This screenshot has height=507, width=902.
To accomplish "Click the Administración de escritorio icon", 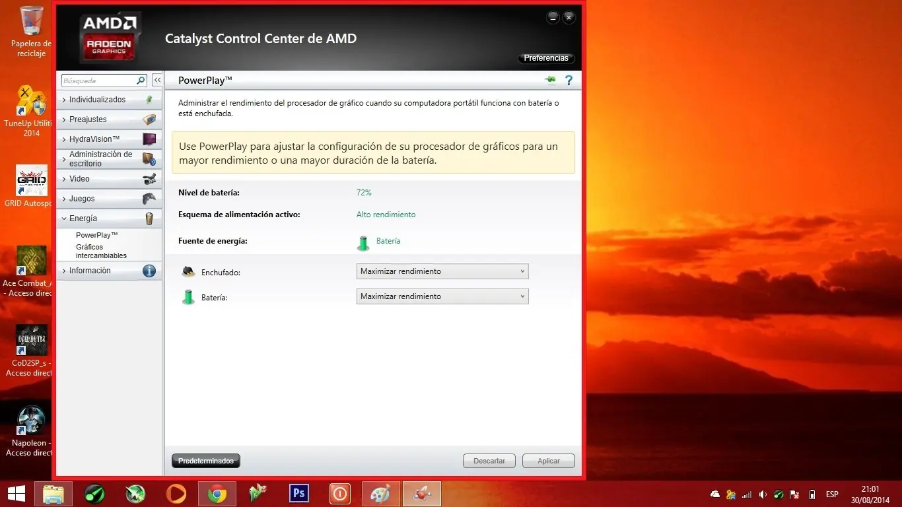I will click(149, 158).
